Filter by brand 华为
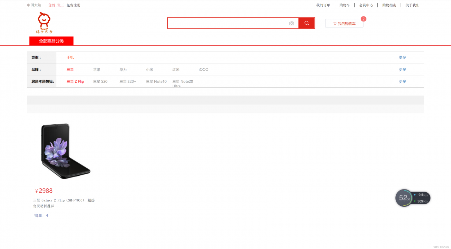The width and height of the screenshot is (451, 249). (x=123, y=69)
